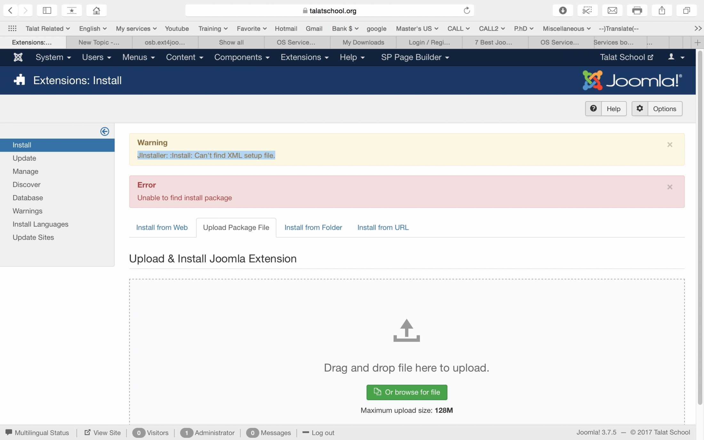Open the Share sheet icon

pos(662,11)
